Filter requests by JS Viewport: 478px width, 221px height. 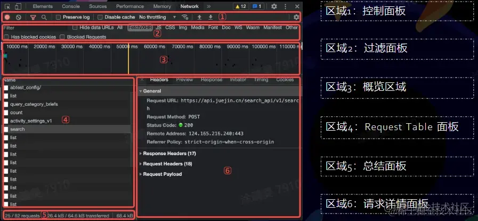pyautogui.click(x=158, y=27)
